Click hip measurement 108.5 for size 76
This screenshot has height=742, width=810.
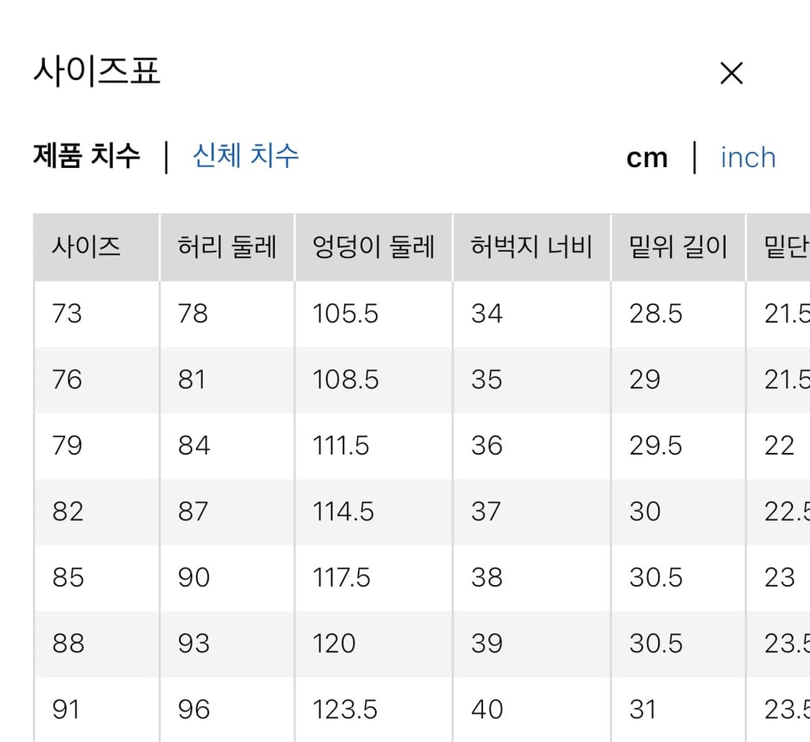pos(344,380)
